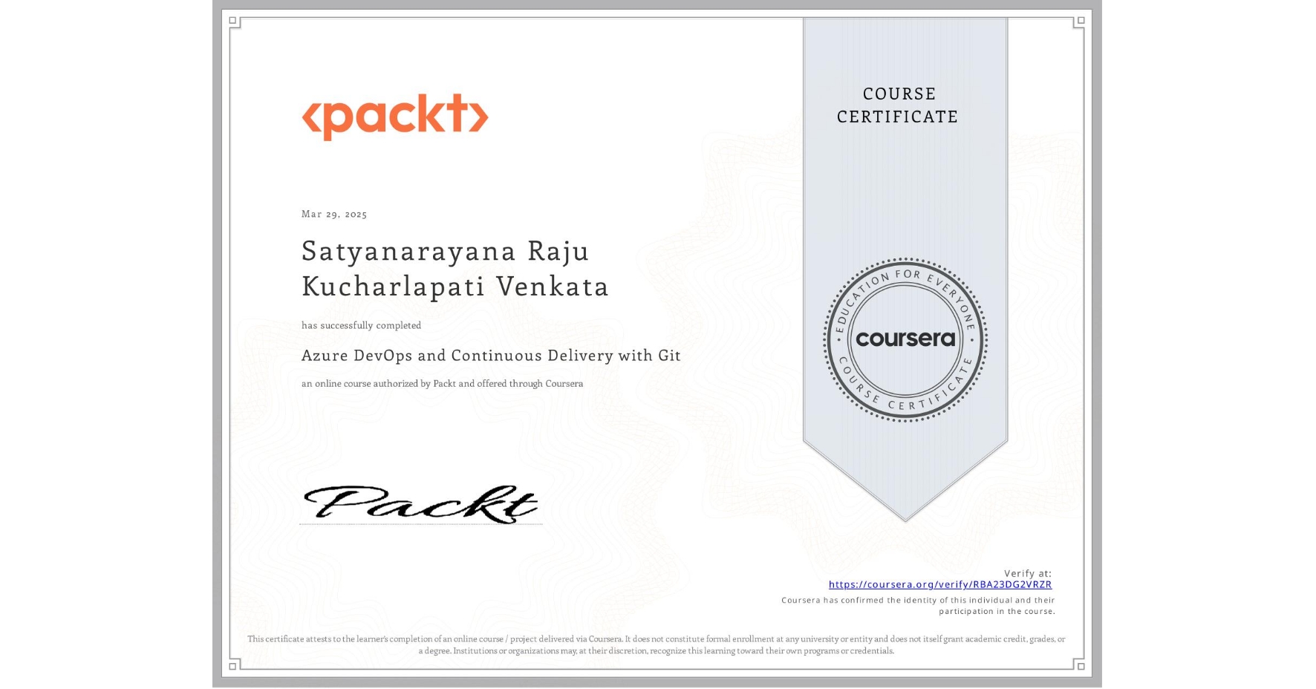
Task: Click the name line 'Kucharlapati Venkata'
Action: click(455, 287)
